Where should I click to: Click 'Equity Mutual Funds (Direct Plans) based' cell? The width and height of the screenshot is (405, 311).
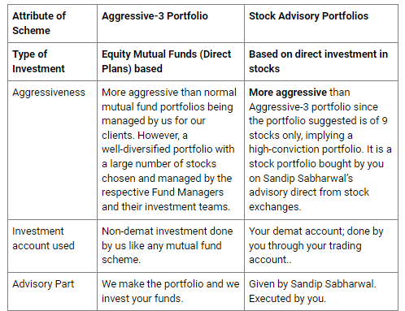pos(171,62)
